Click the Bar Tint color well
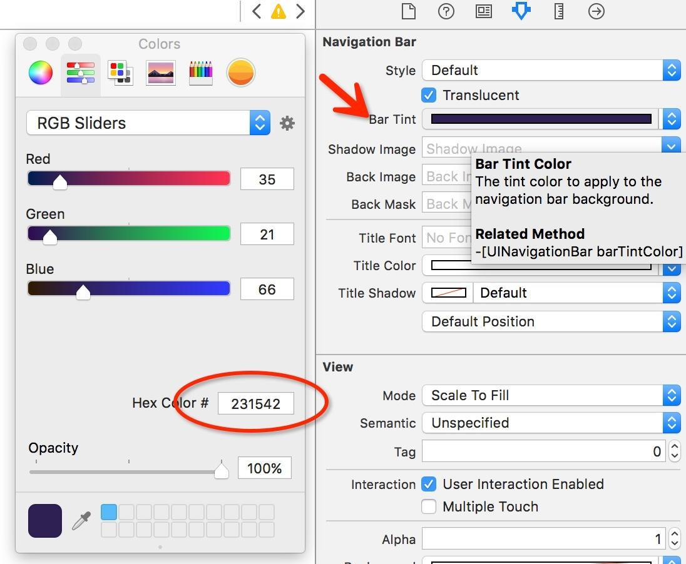The width and height of the screenshot is (686, 564). 541,119
